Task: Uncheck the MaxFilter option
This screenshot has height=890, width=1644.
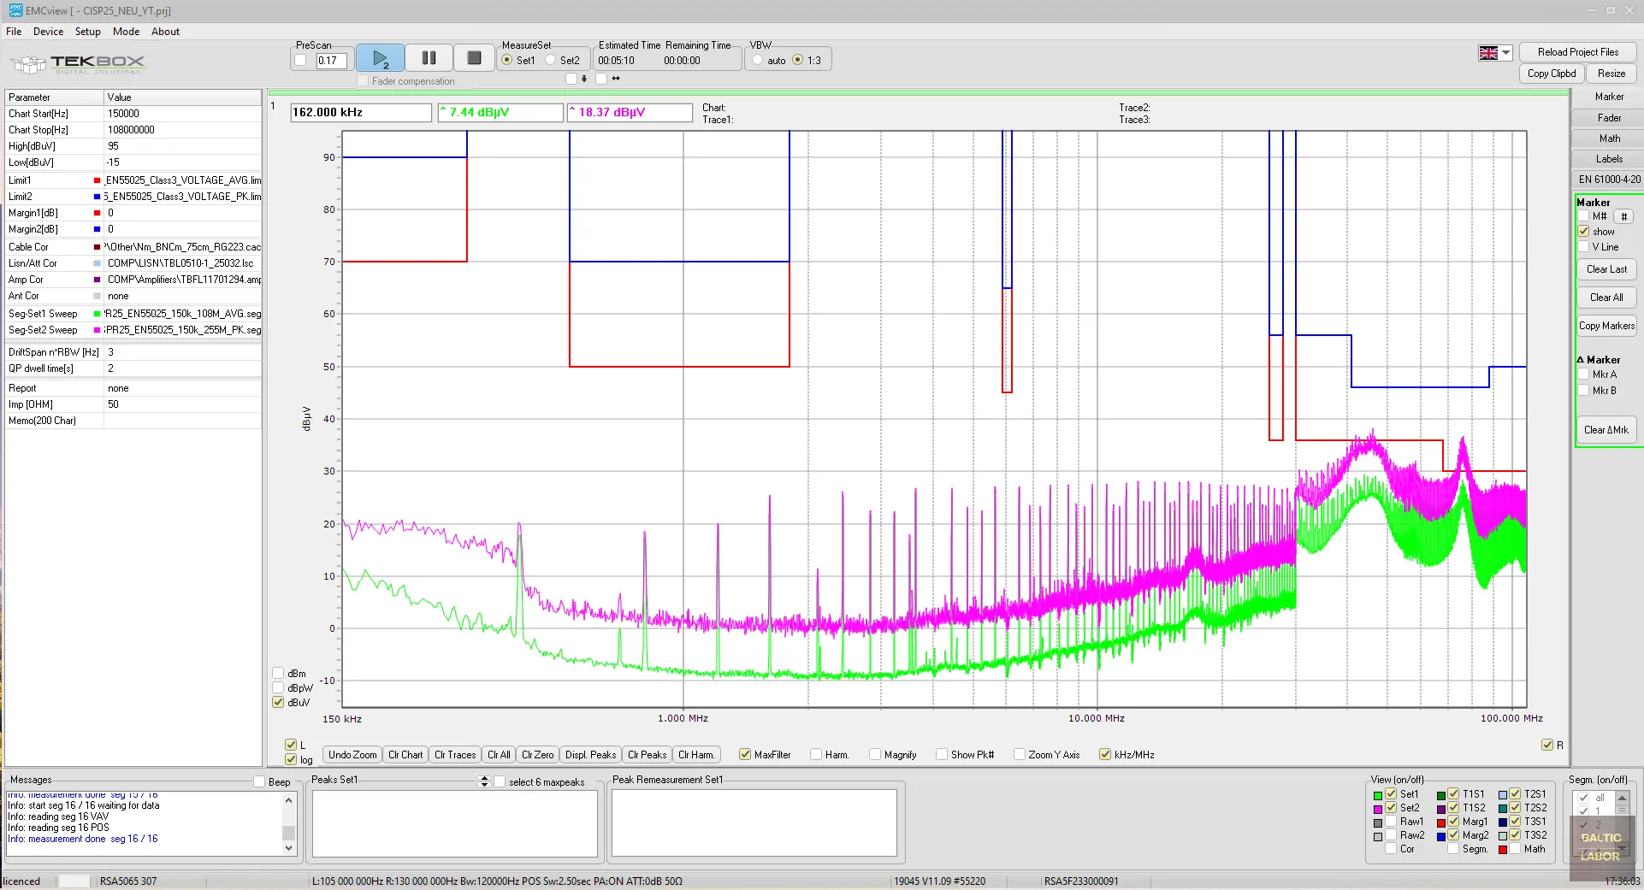Action: (x=745, y=755)
